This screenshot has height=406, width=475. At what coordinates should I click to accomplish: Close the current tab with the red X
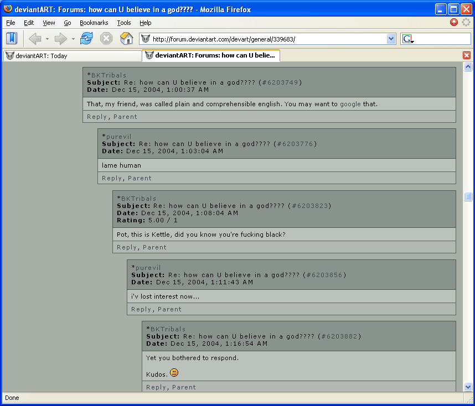point(467,55)
